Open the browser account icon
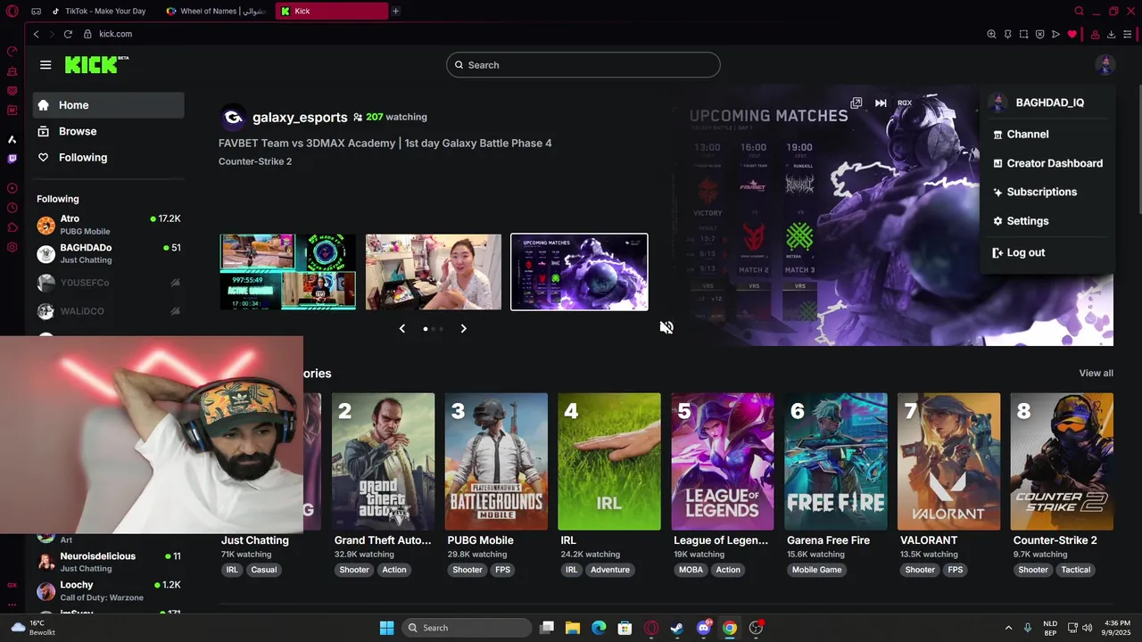This screenshot has width=1142, height=642. 1095,34
